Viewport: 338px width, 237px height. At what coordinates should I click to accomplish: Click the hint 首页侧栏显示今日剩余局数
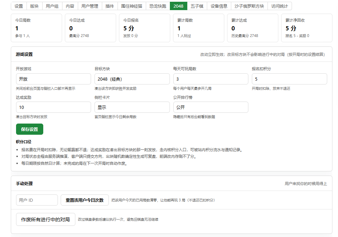(x=115, y=117)
